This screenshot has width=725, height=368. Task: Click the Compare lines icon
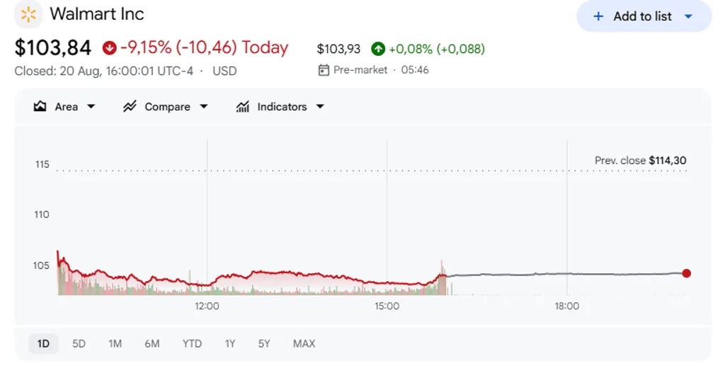click(x=130, y=107)
